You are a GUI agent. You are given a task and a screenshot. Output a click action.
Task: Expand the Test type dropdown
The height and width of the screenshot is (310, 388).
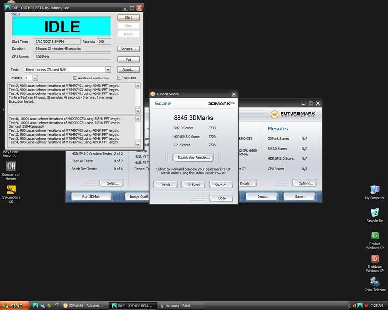coord(108,70)
